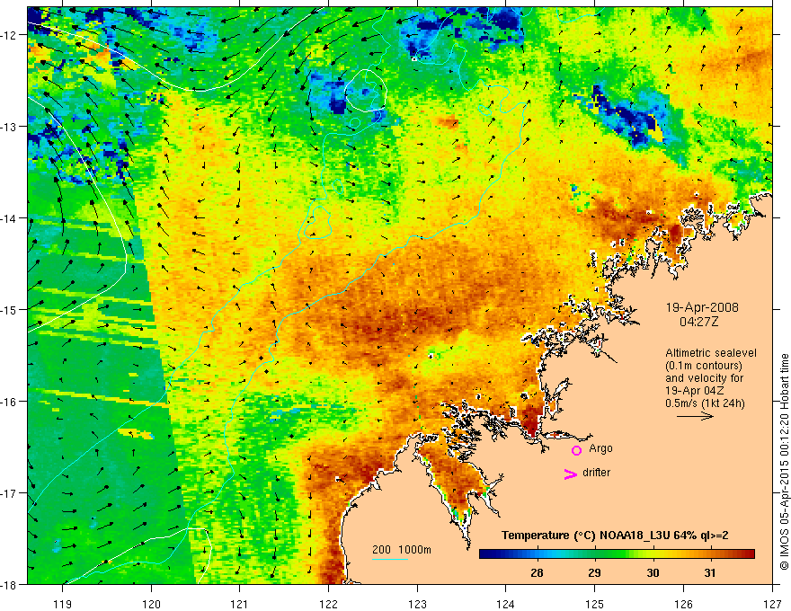Click latitude axis label '-16'
The image size is (791, 611).
coord(9,402)
